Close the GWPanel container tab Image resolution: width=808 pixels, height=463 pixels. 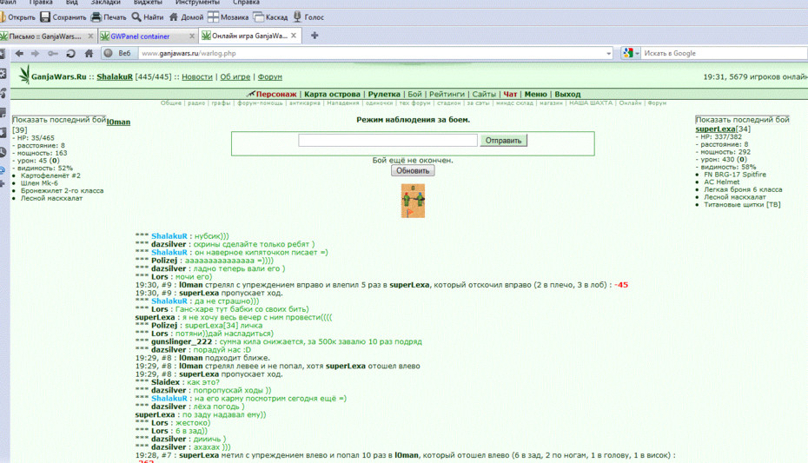[x=192, y=36]
